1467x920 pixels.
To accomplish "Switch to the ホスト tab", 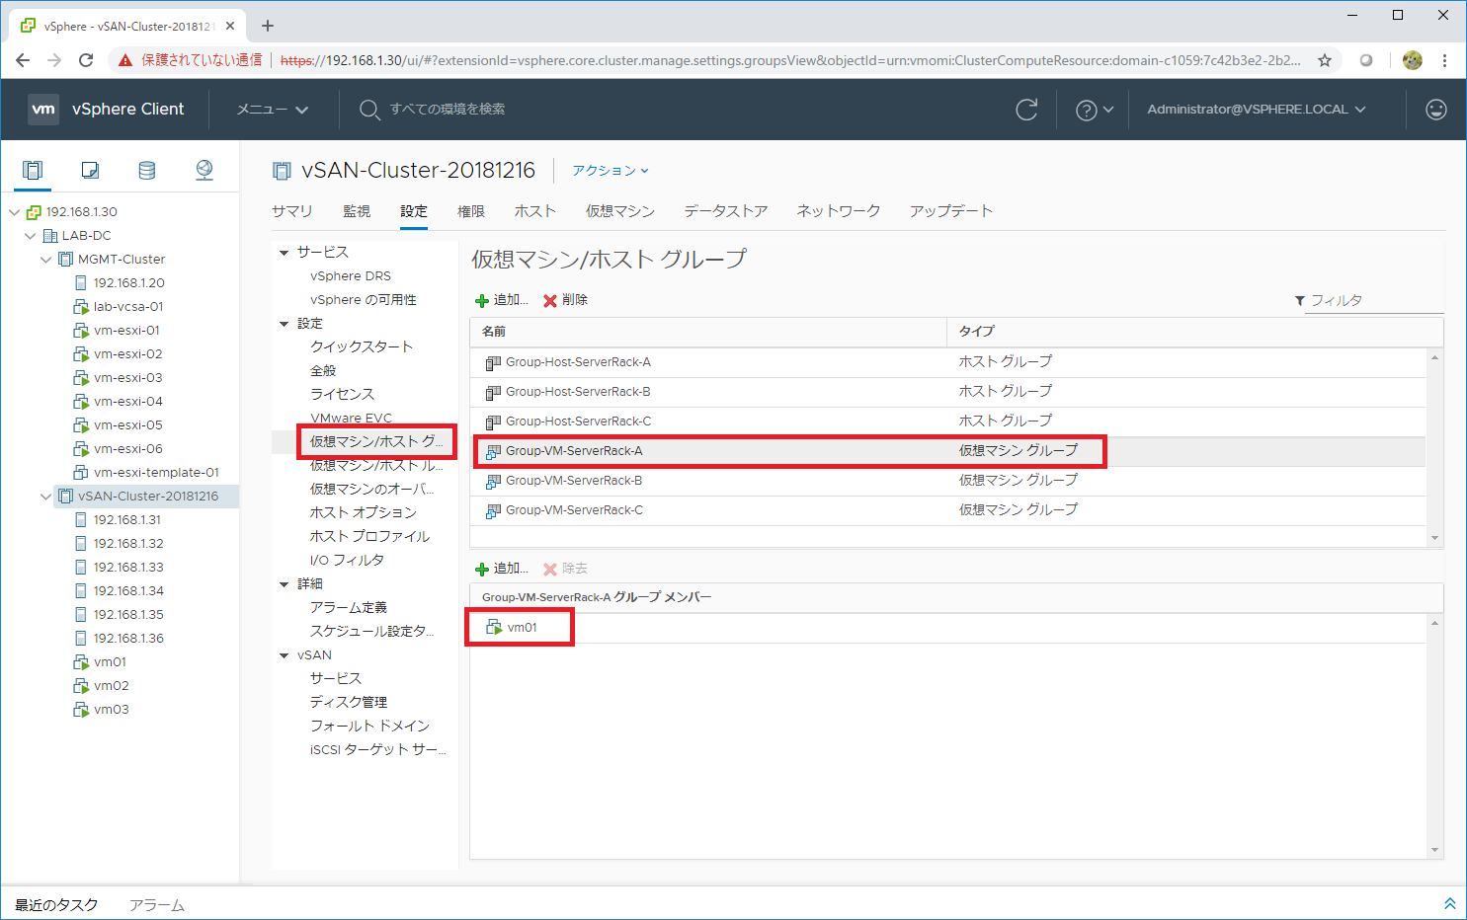I will 535,211.
